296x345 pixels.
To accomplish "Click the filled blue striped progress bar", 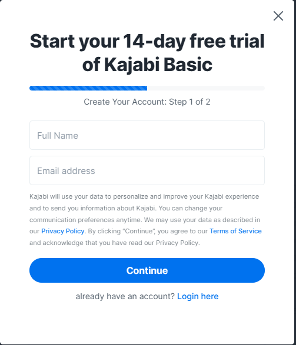I will 88,88.
